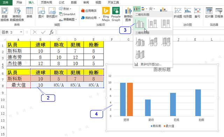Expand the Name Box dropdown arrow

point(21,32)
